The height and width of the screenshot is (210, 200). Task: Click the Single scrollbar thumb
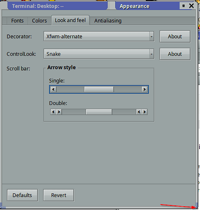point(99,89)
